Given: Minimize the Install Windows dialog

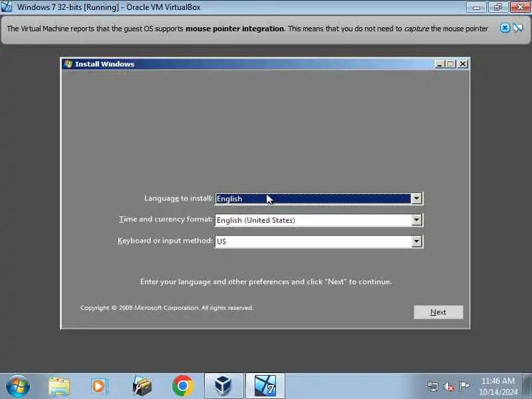Looking at the screenshot, I should pos(440,64).
